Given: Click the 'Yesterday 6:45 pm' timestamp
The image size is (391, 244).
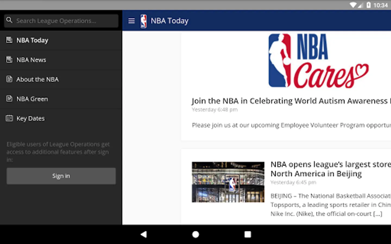Looking at the screenshot, I should click(x=294, y=182).
